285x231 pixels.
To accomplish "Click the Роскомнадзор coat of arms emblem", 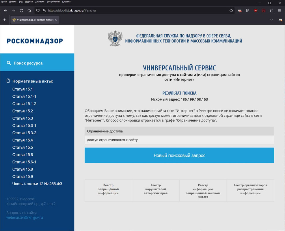I will pyautogui.click(x=115, y=38).
